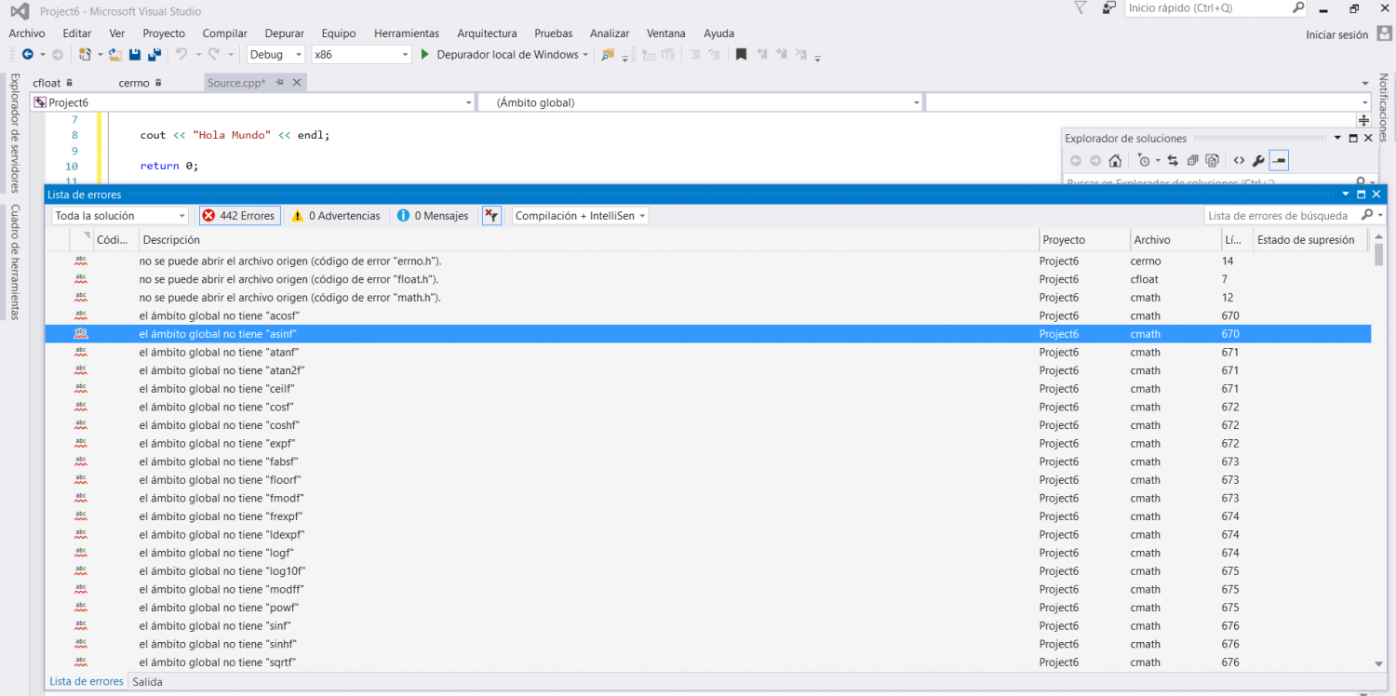
Task: Click the Show All Files icon
Action: pos(1212,161)
